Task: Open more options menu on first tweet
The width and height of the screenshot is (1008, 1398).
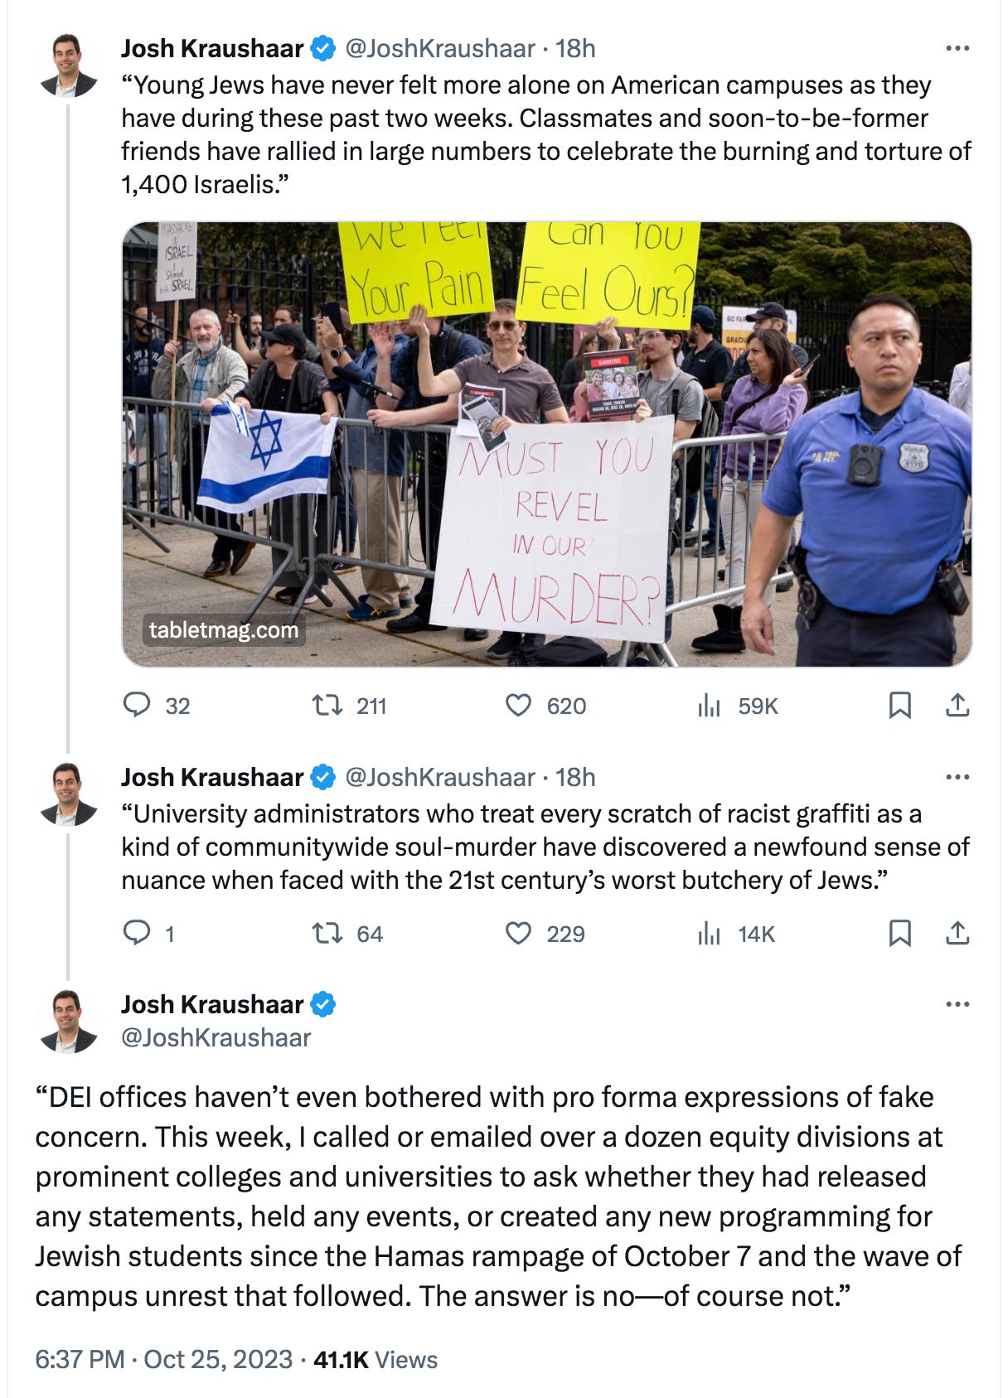Action: [957, 49]
